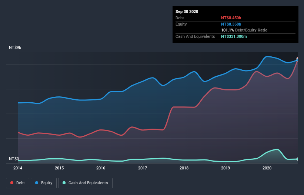
Task: Click the NT$8.450b debt value
Action: tap(231, 18)
